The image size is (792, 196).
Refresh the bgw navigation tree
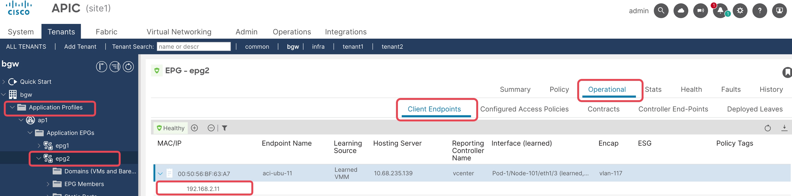click(x=128, y=67)
